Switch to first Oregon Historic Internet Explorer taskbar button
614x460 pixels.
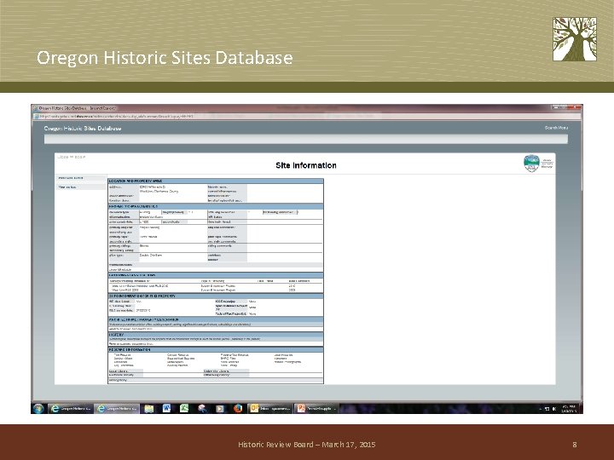pos(71,408)
